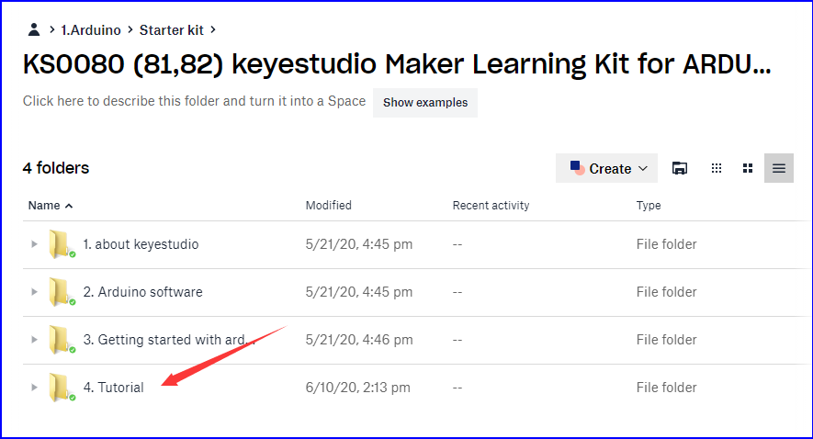
Task: Click folder description placeholder text
Action: pos(194,101)
